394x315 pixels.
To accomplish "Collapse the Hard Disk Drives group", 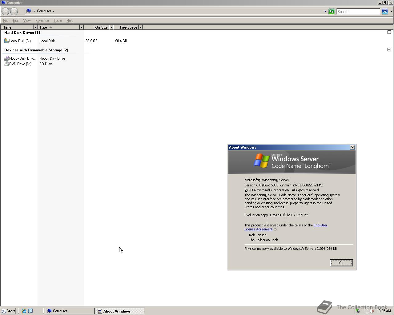I will [389, 32].
